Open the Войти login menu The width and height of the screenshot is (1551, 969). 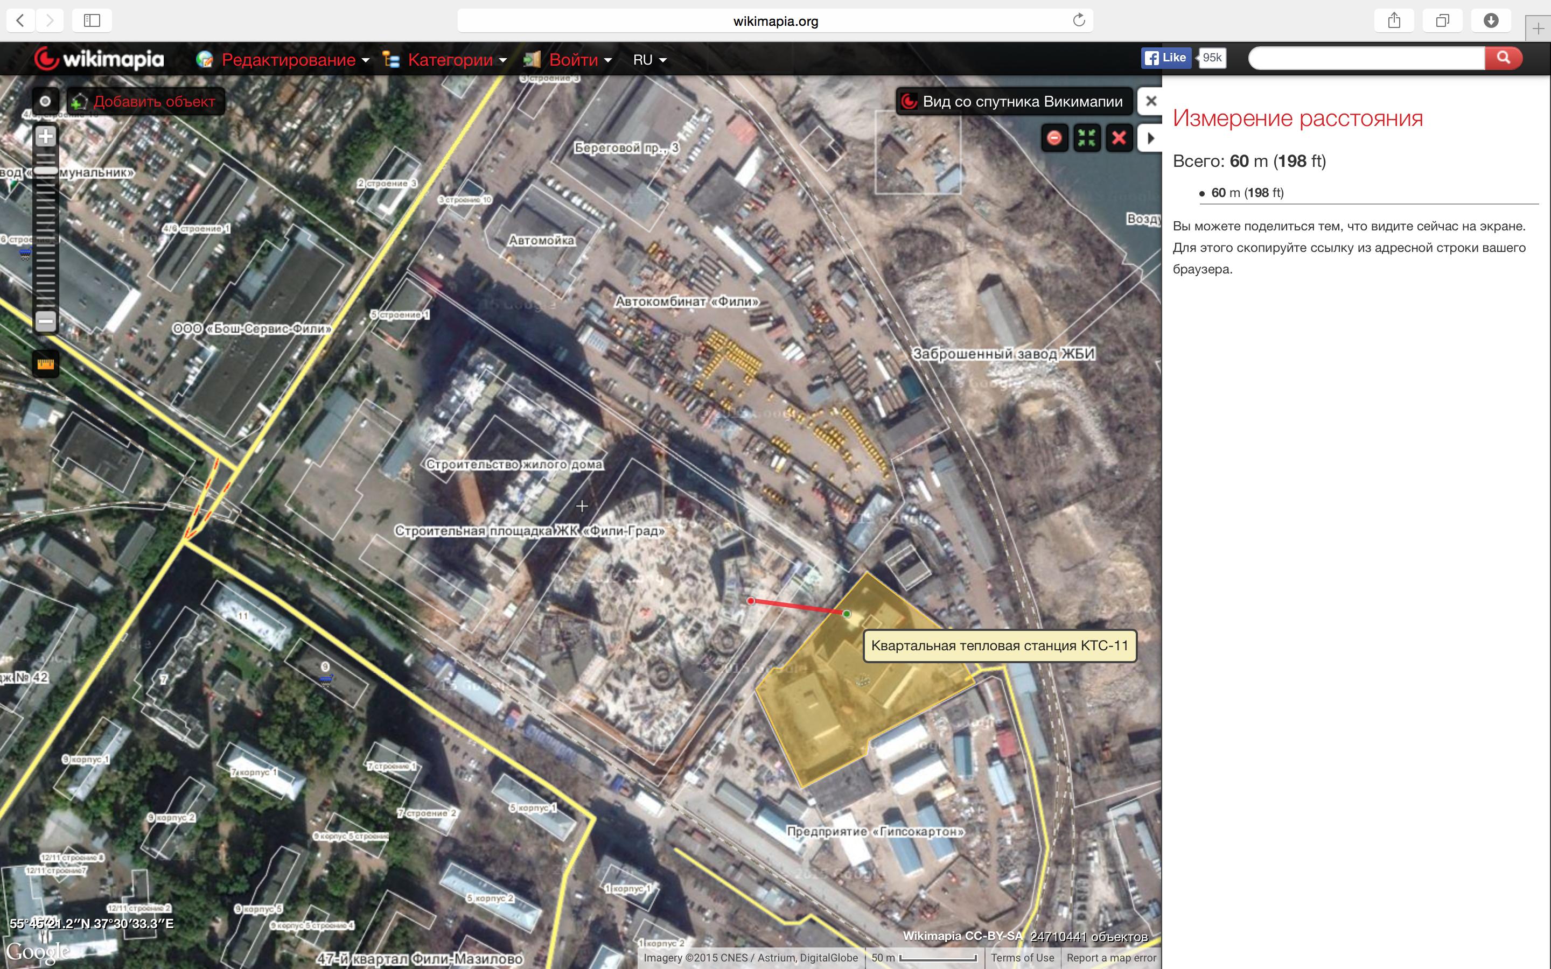coord(573,60)
